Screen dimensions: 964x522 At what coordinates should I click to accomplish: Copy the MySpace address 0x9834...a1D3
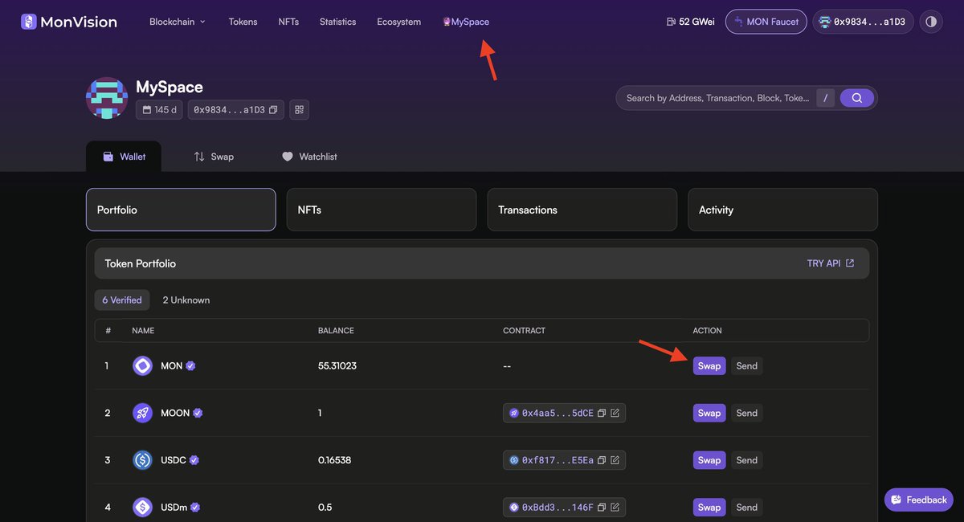[x=273, y=110]
